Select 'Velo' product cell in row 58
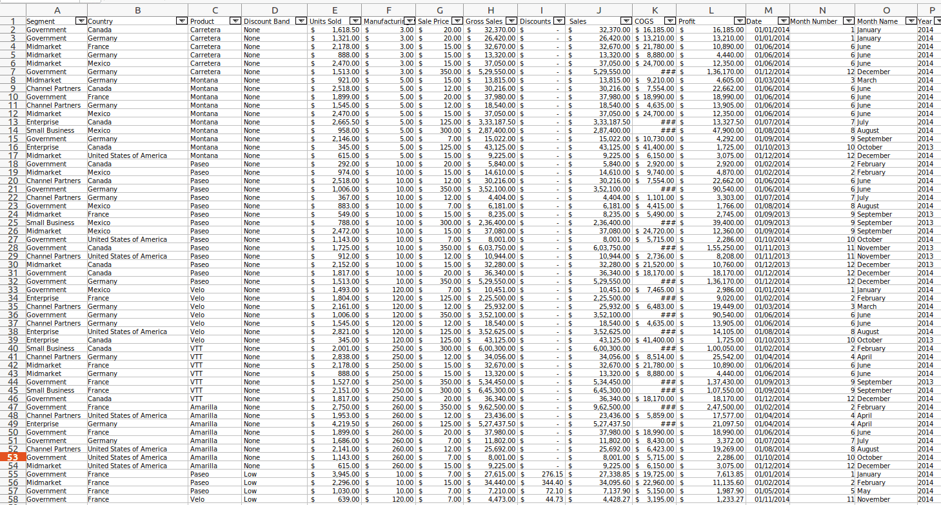This screenshot has width=941, height=505. [x=215, y=499]
